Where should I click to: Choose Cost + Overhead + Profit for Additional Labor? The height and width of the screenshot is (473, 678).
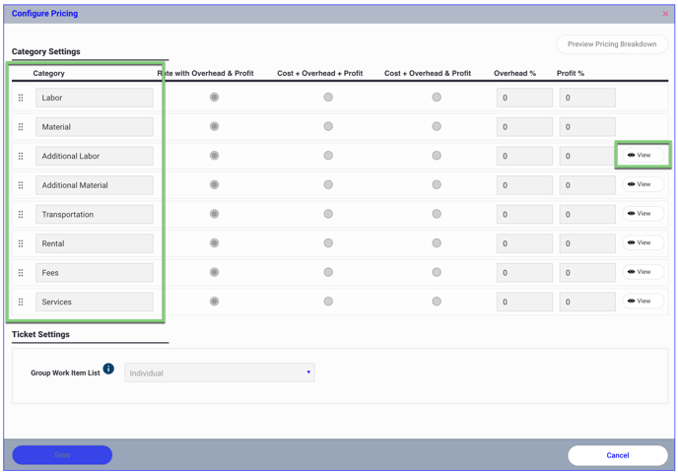(328, 156)
